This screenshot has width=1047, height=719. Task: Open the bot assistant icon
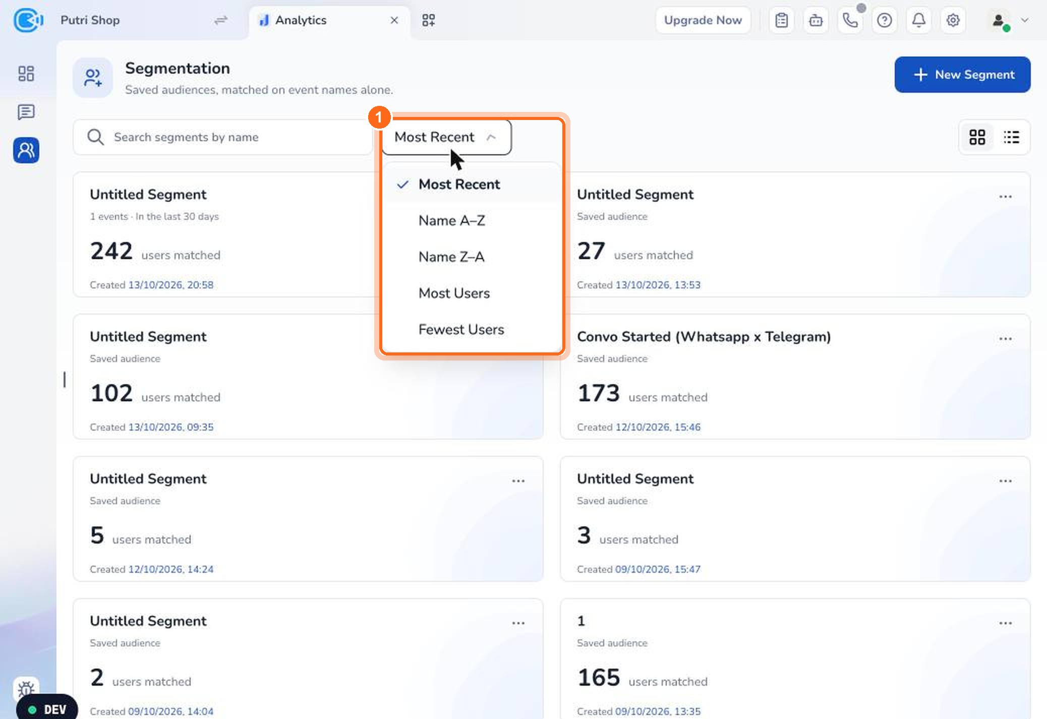[816, 20]
